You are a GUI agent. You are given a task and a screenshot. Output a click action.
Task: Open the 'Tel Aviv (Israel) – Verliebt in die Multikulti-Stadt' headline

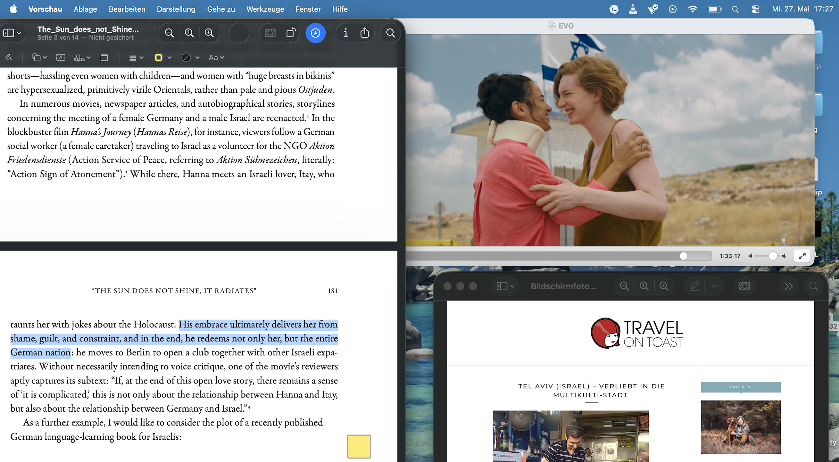point(591,390)
